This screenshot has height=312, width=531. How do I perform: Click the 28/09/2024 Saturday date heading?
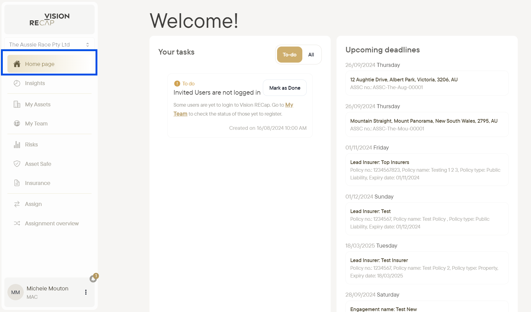click(372, 294)
